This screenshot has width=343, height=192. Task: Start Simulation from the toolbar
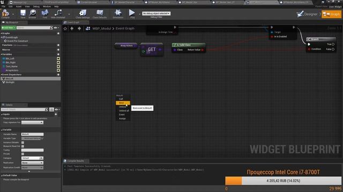pos(118,13)
